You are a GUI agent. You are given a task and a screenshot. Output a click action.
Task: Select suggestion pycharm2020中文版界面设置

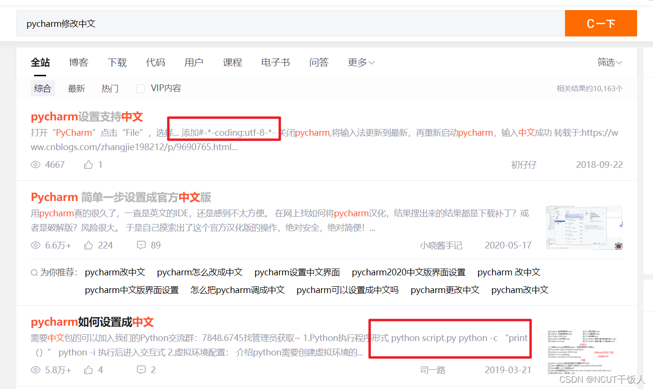[x=409, y=272]
